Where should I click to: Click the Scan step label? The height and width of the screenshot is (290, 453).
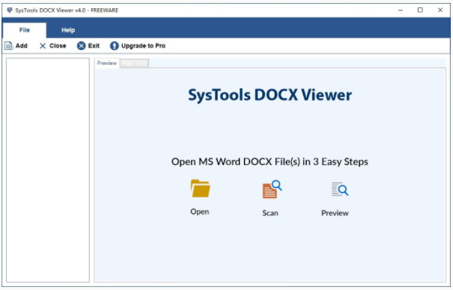[270, 213]
